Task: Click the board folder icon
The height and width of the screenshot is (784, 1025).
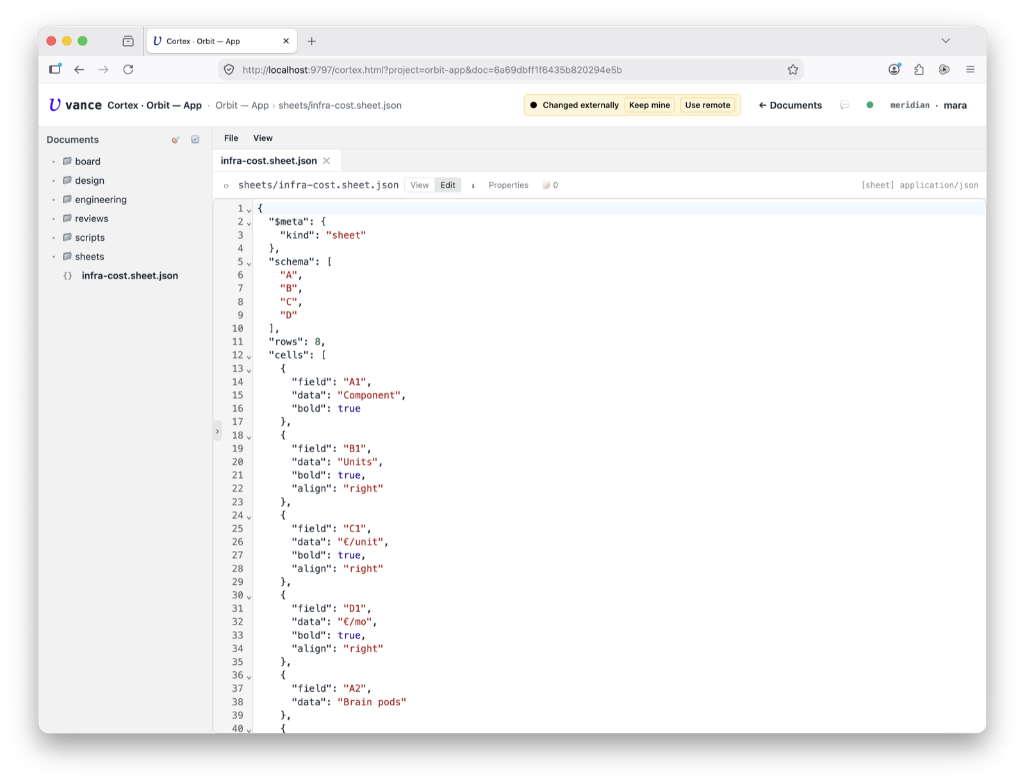Action: tap(67, 161)
